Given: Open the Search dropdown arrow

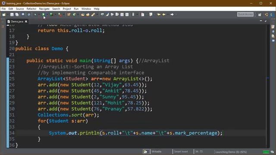Looking at the screenshot, I should (x=97, y=15).
